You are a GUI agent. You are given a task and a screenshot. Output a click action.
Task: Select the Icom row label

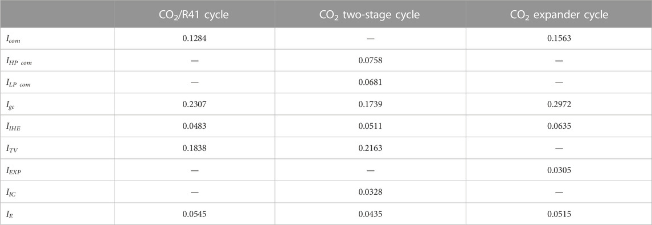13,39
